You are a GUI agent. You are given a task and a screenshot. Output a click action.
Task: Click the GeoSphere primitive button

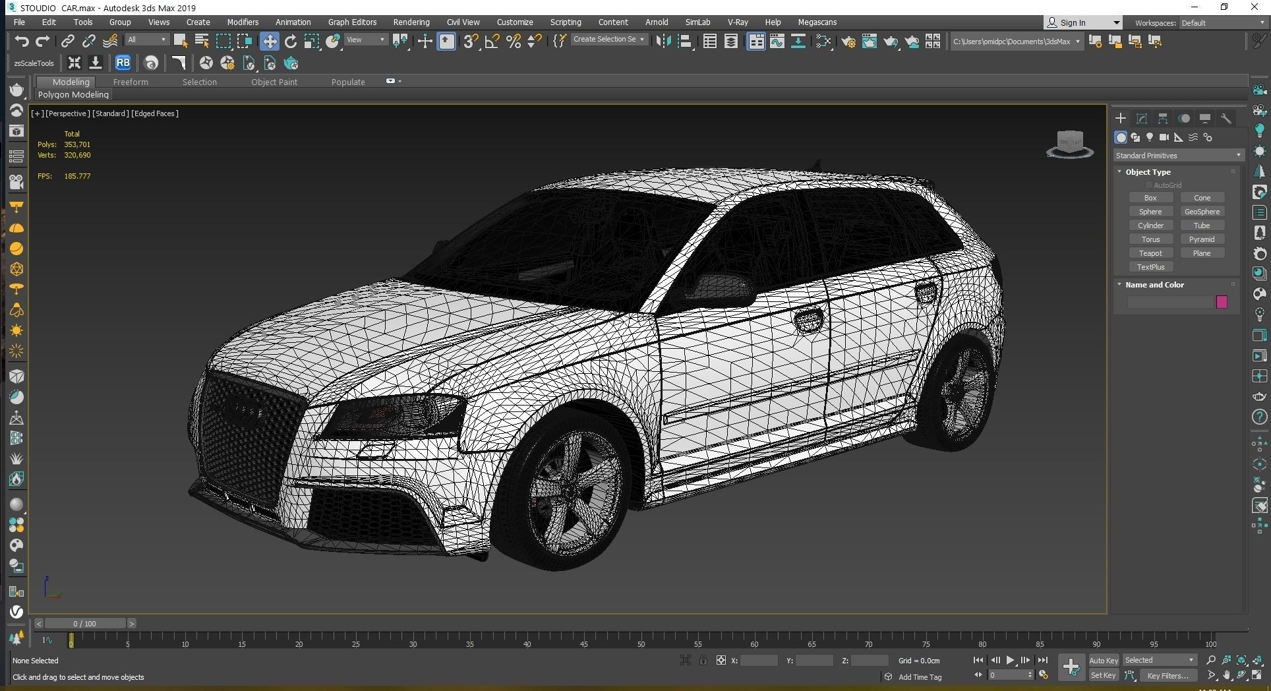pyautogui.click(x=1202, y=212)
